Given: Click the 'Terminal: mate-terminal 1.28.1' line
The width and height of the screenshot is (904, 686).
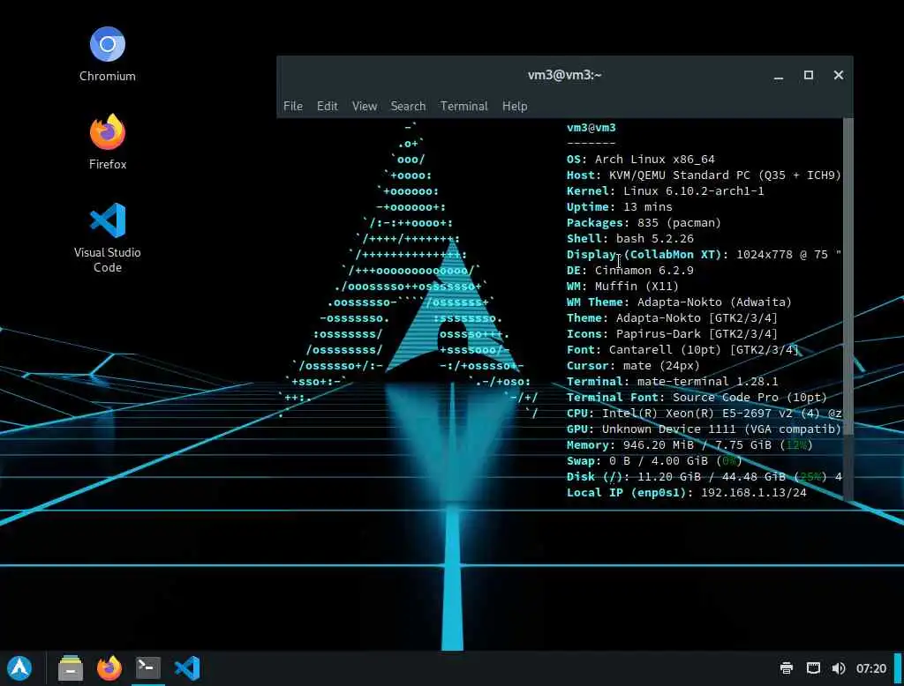Looking at the screenshot, I should (672, 381).
